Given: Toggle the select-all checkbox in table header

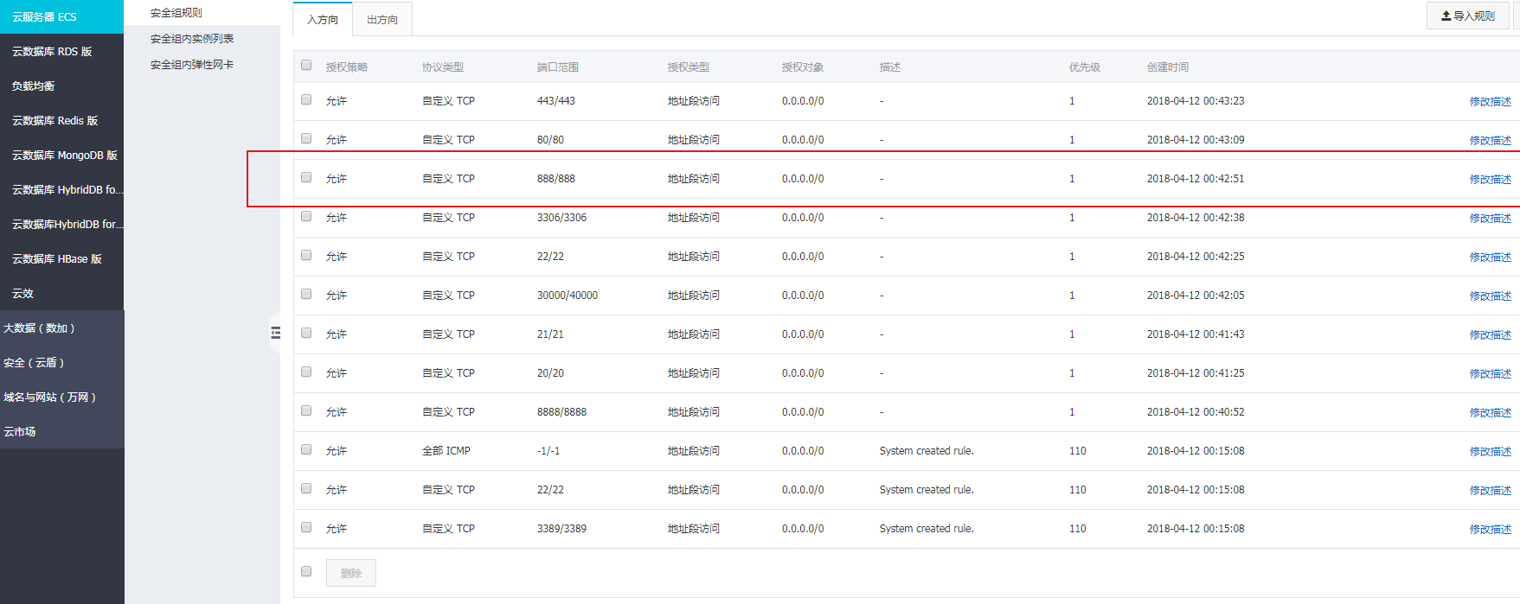Looking at the screenshot, I should (x=306, y=66).
